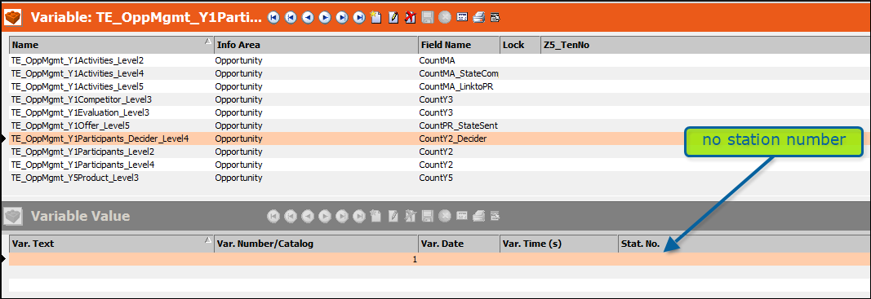Image resolution: width=871 pixels, height=299 pixels.
Task: Sort by the Name column header
Action: tap(111, 45)
